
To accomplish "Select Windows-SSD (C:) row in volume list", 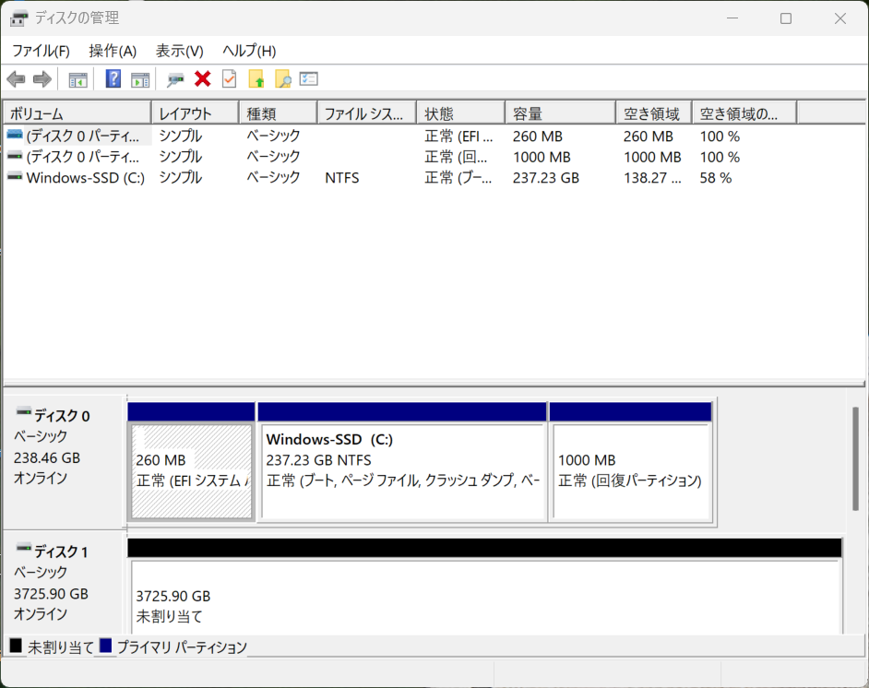I will [85, 178].
